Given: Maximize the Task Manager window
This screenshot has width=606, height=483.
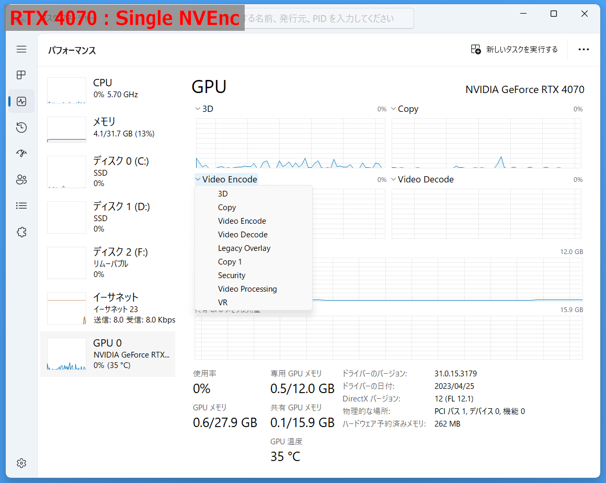Looking at the screenshot, I should (x=553, y=14).
